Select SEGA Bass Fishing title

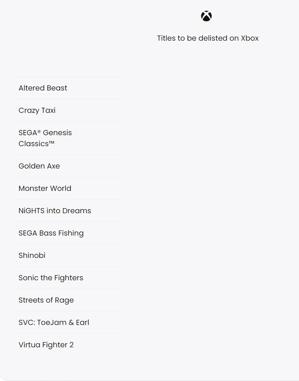[x=51, y=233]
